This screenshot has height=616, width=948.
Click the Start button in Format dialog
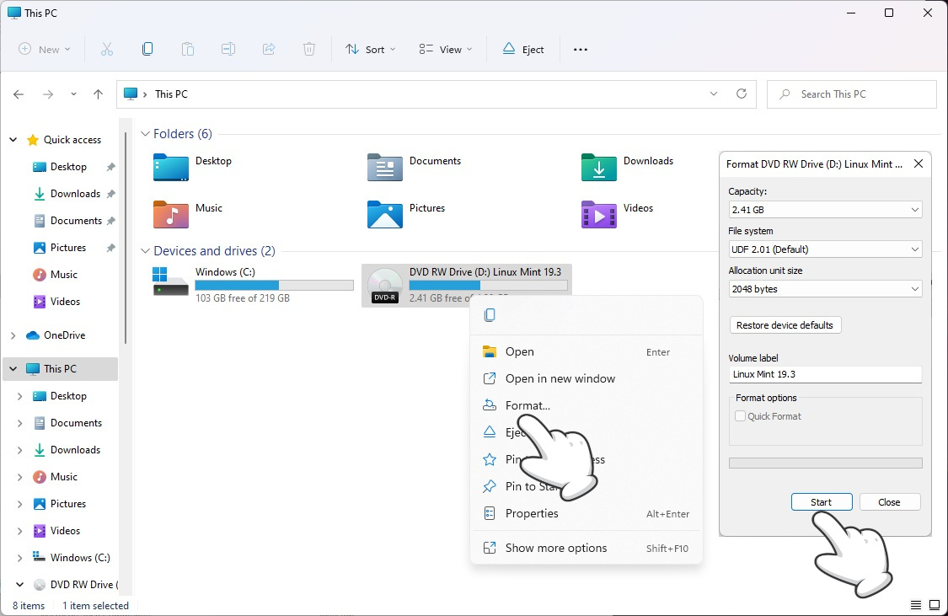tap(821, 502)
